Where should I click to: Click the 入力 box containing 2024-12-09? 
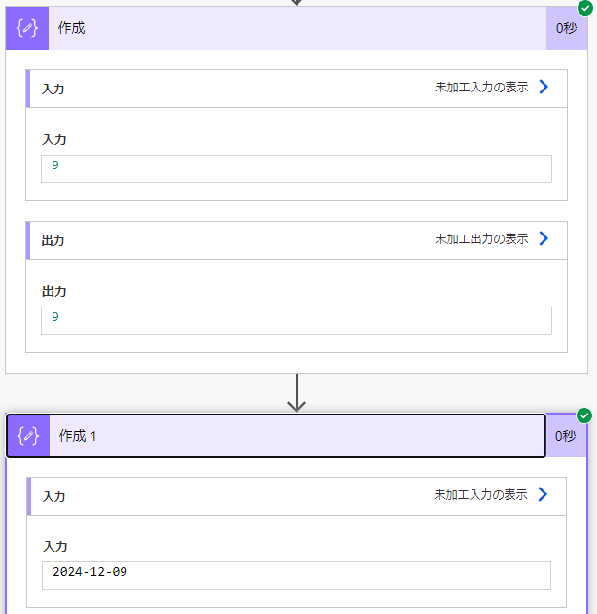pyautogui.click(x=297, y=576)
